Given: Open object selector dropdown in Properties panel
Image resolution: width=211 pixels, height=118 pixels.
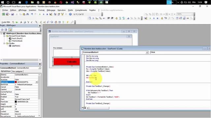Looking at the screenshot, I should tap(40, 68).
